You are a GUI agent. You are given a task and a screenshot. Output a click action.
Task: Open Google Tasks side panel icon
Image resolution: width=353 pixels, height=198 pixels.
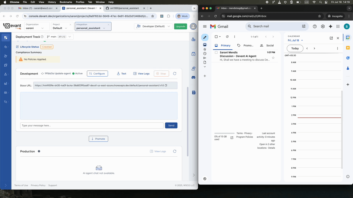(x=348, y=58)
